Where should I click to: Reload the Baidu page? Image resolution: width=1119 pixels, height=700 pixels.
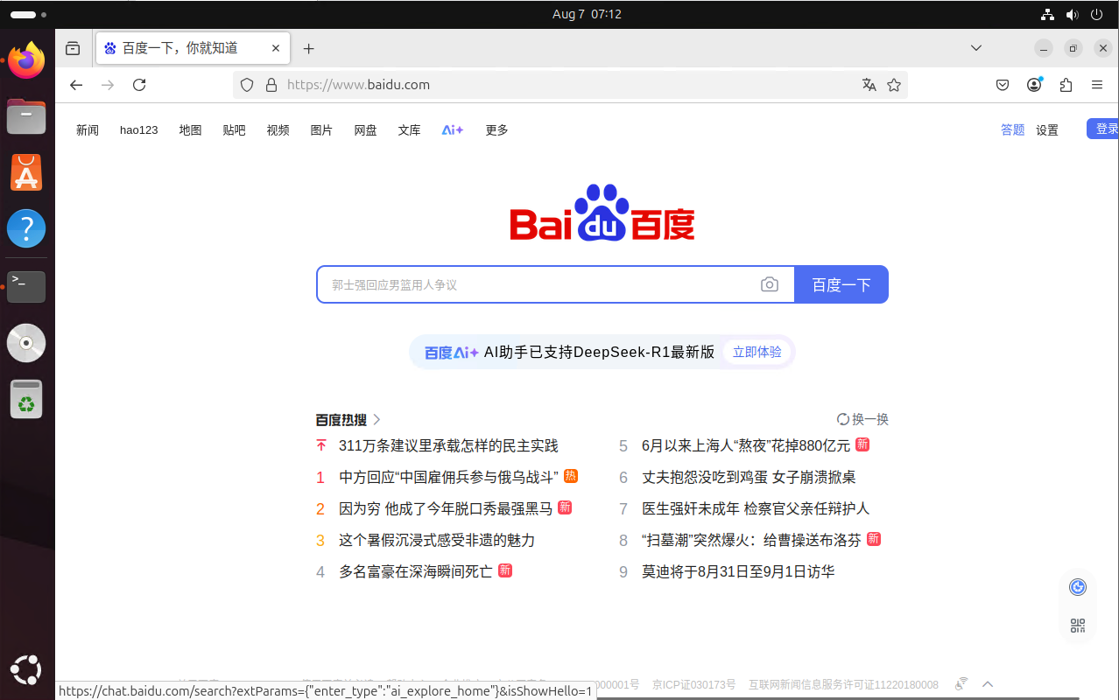(139, 85)
